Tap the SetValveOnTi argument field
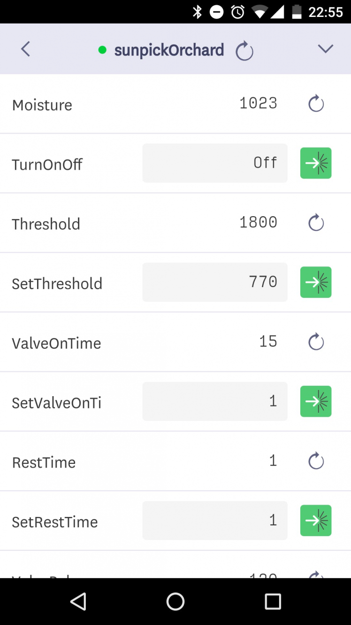 coord(215,401)
